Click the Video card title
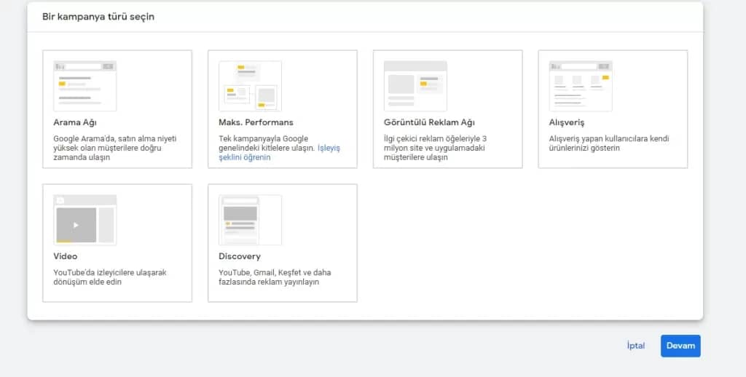Image resolution: width=746 pixels, height=377 pixels. tap(65, 256)
